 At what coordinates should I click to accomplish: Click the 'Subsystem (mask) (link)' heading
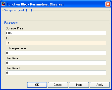[x=18, y=10]
